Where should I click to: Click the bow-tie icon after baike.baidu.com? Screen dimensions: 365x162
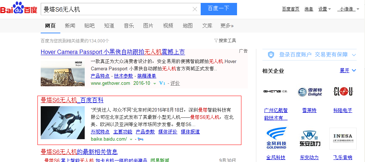[x=140, y=139]
